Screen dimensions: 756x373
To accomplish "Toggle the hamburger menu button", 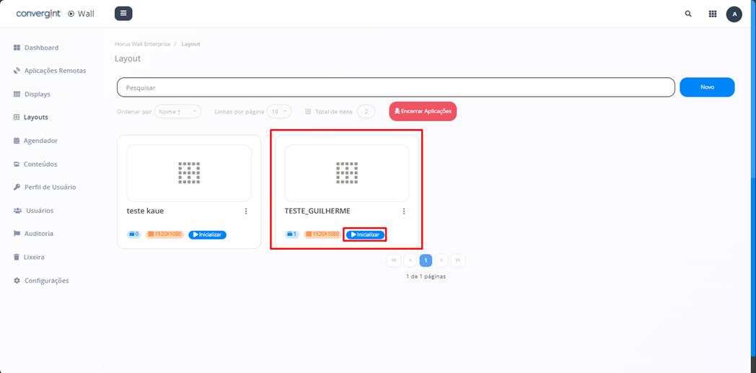I will point(123,14).
